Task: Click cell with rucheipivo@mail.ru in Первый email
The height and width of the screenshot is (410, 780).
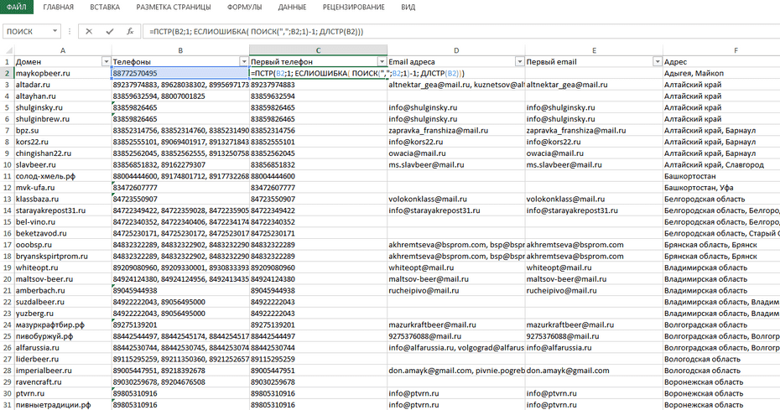Action: click(594, 291)
